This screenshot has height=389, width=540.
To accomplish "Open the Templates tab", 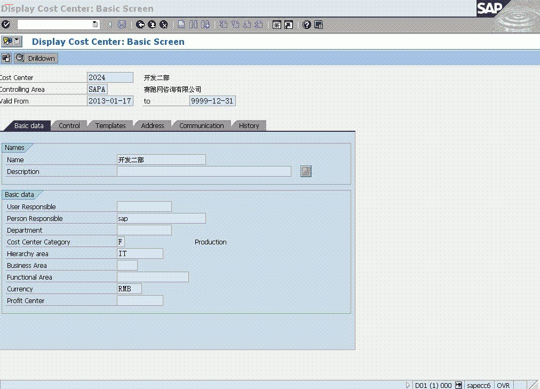I will click(x=110, y=125).
